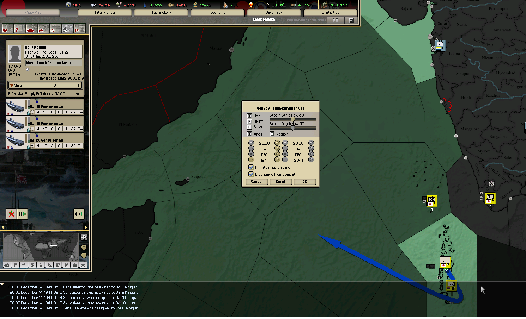The height and width of the screenshot is (319, 526).
Task: Select the dollar sign economic map mode
Action: pos(32,265)
